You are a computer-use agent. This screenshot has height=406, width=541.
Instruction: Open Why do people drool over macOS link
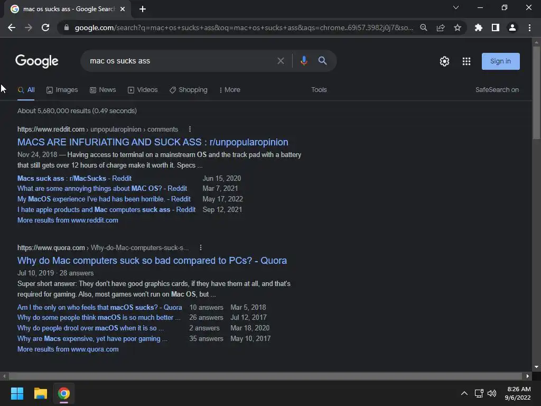(x=90, y=328)
